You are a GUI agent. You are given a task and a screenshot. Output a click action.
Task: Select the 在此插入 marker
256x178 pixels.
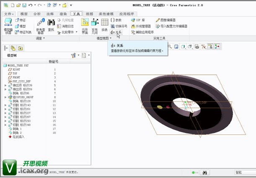(16, 137)
